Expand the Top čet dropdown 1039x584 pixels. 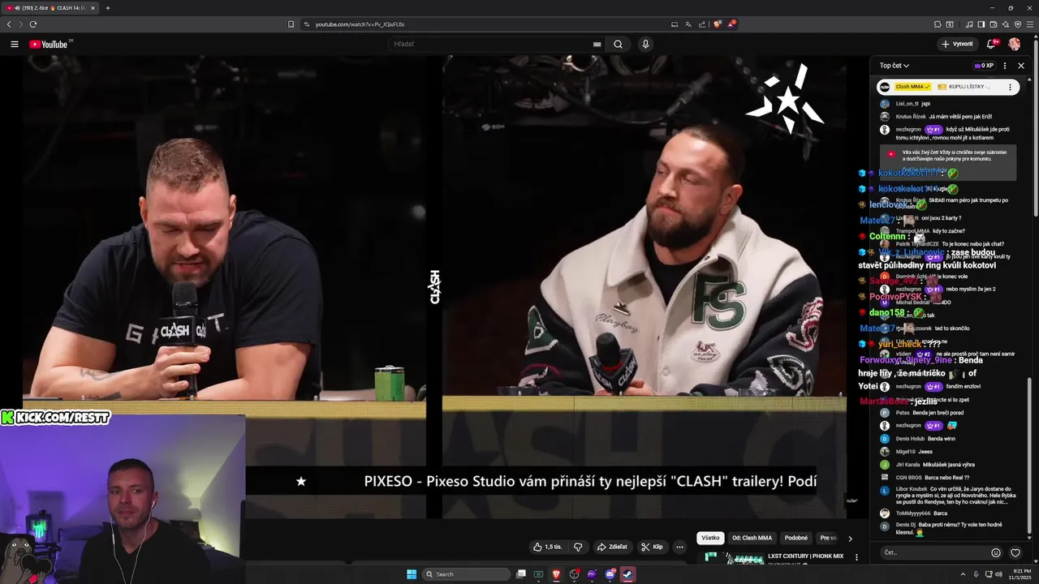[895, 66]
